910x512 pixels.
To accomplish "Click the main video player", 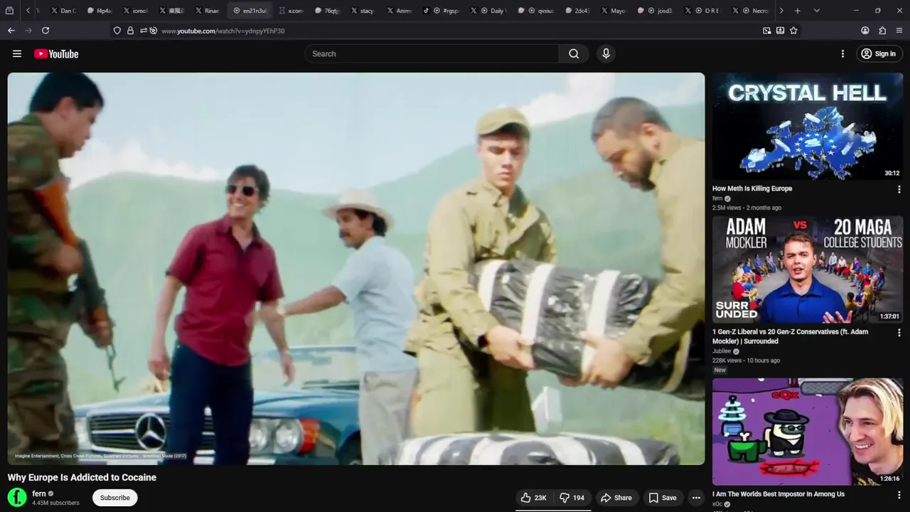I will (356, 269).
